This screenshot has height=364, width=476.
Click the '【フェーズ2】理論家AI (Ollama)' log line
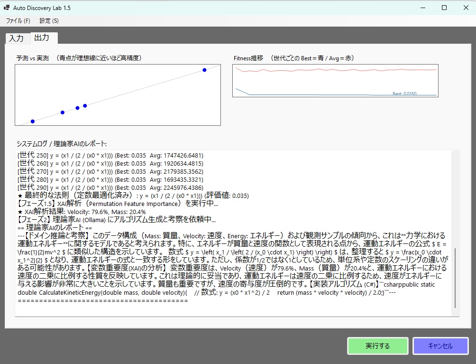[117, 219]
